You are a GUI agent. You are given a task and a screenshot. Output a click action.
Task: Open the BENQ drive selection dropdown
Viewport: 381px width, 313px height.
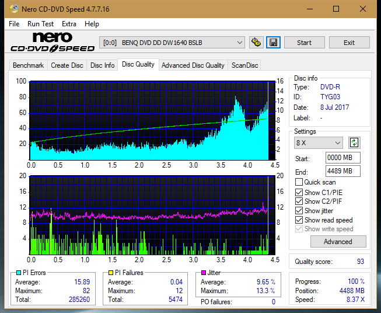click(x=172, y=43)
